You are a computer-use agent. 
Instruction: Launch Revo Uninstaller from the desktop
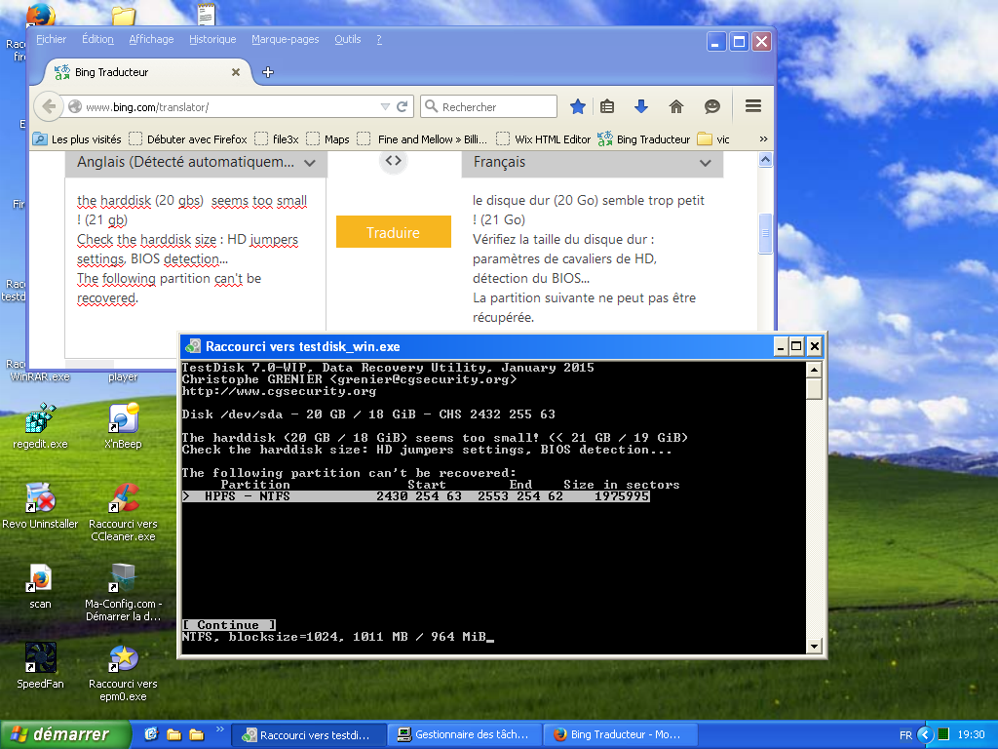(40, 506)
